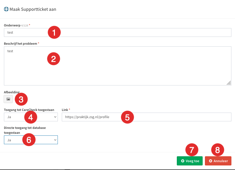Screen dimensions: 235x170
Task: Open the Toegang tot CareCheck toegestaan dropdown
Action: point(31,117)
